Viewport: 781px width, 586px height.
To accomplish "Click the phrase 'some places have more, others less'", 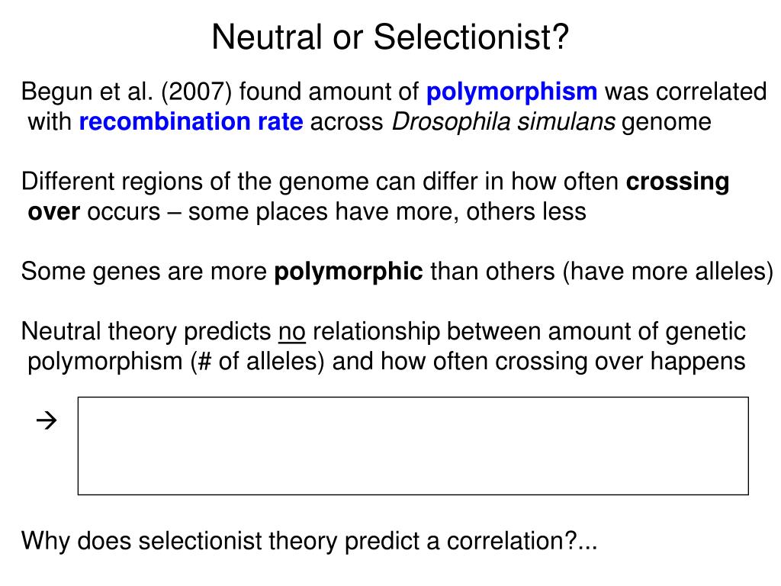I will (x=387, y=212).
